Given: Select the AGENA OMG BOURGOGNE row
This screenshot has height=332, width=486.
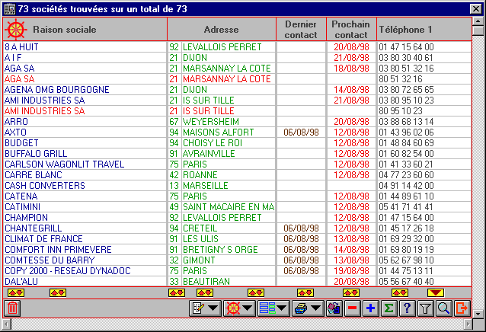Looking at the screenshot, I should (237, 90).
